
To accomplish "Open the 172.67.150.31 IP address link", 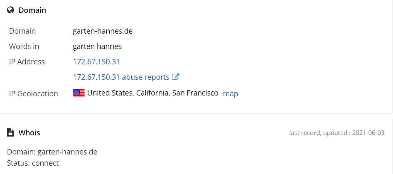I will click(96, 62).
